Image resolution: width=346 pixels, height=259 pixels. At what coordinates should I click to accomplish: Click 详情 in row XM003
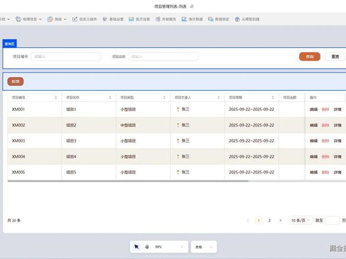click(337, 141)
